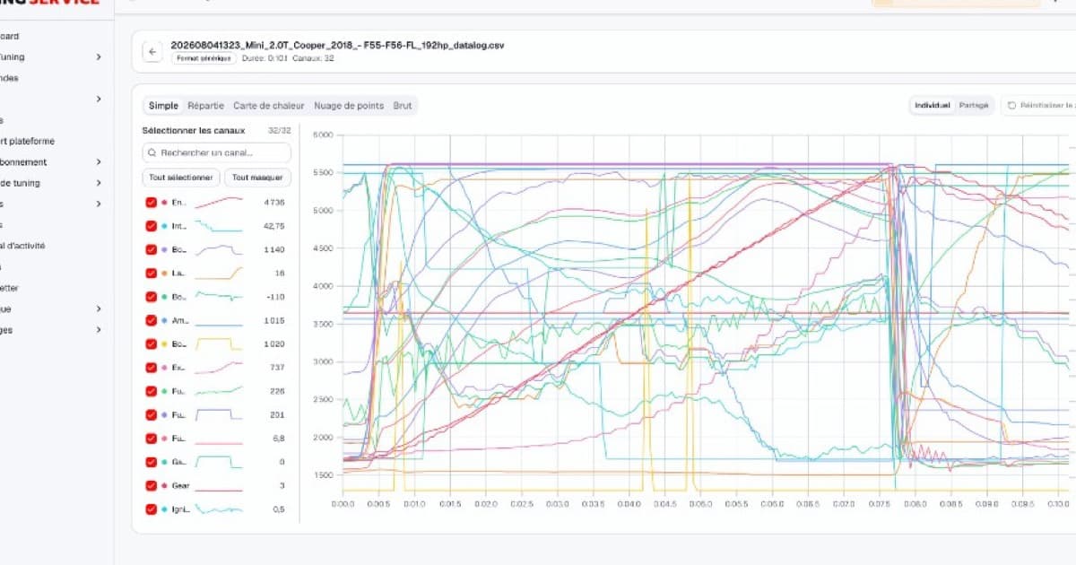Click the Tout sélectionner button
The height and width of the screenshot is (565, 1076).
[x=180, y=178]
